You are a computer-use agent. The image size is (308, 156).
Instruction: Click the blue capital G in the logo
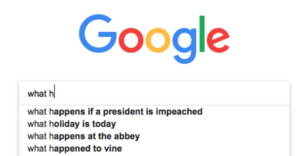[98, 34]
